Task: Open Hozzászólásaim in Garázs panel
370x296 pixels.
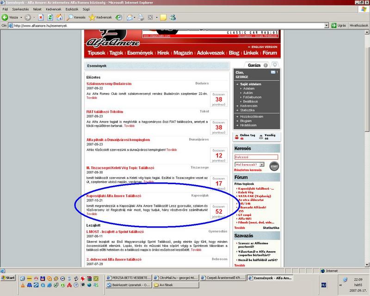Action: [252, 117]
